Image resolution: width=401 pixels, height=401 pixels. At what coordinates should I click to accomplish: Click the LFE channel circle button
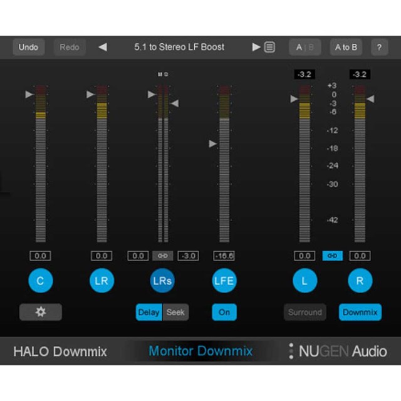[x=224, y=281]
